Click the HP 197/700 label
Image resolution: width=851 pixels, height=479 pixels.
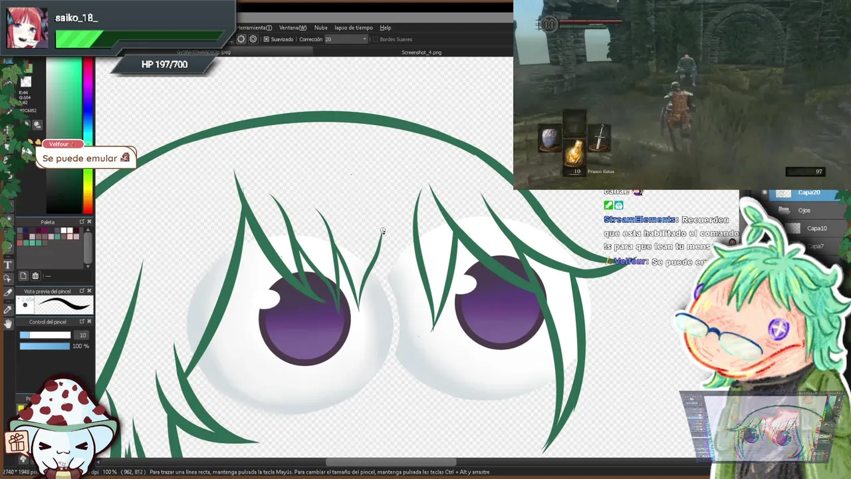pyautogui.click(x=164, y=65)
